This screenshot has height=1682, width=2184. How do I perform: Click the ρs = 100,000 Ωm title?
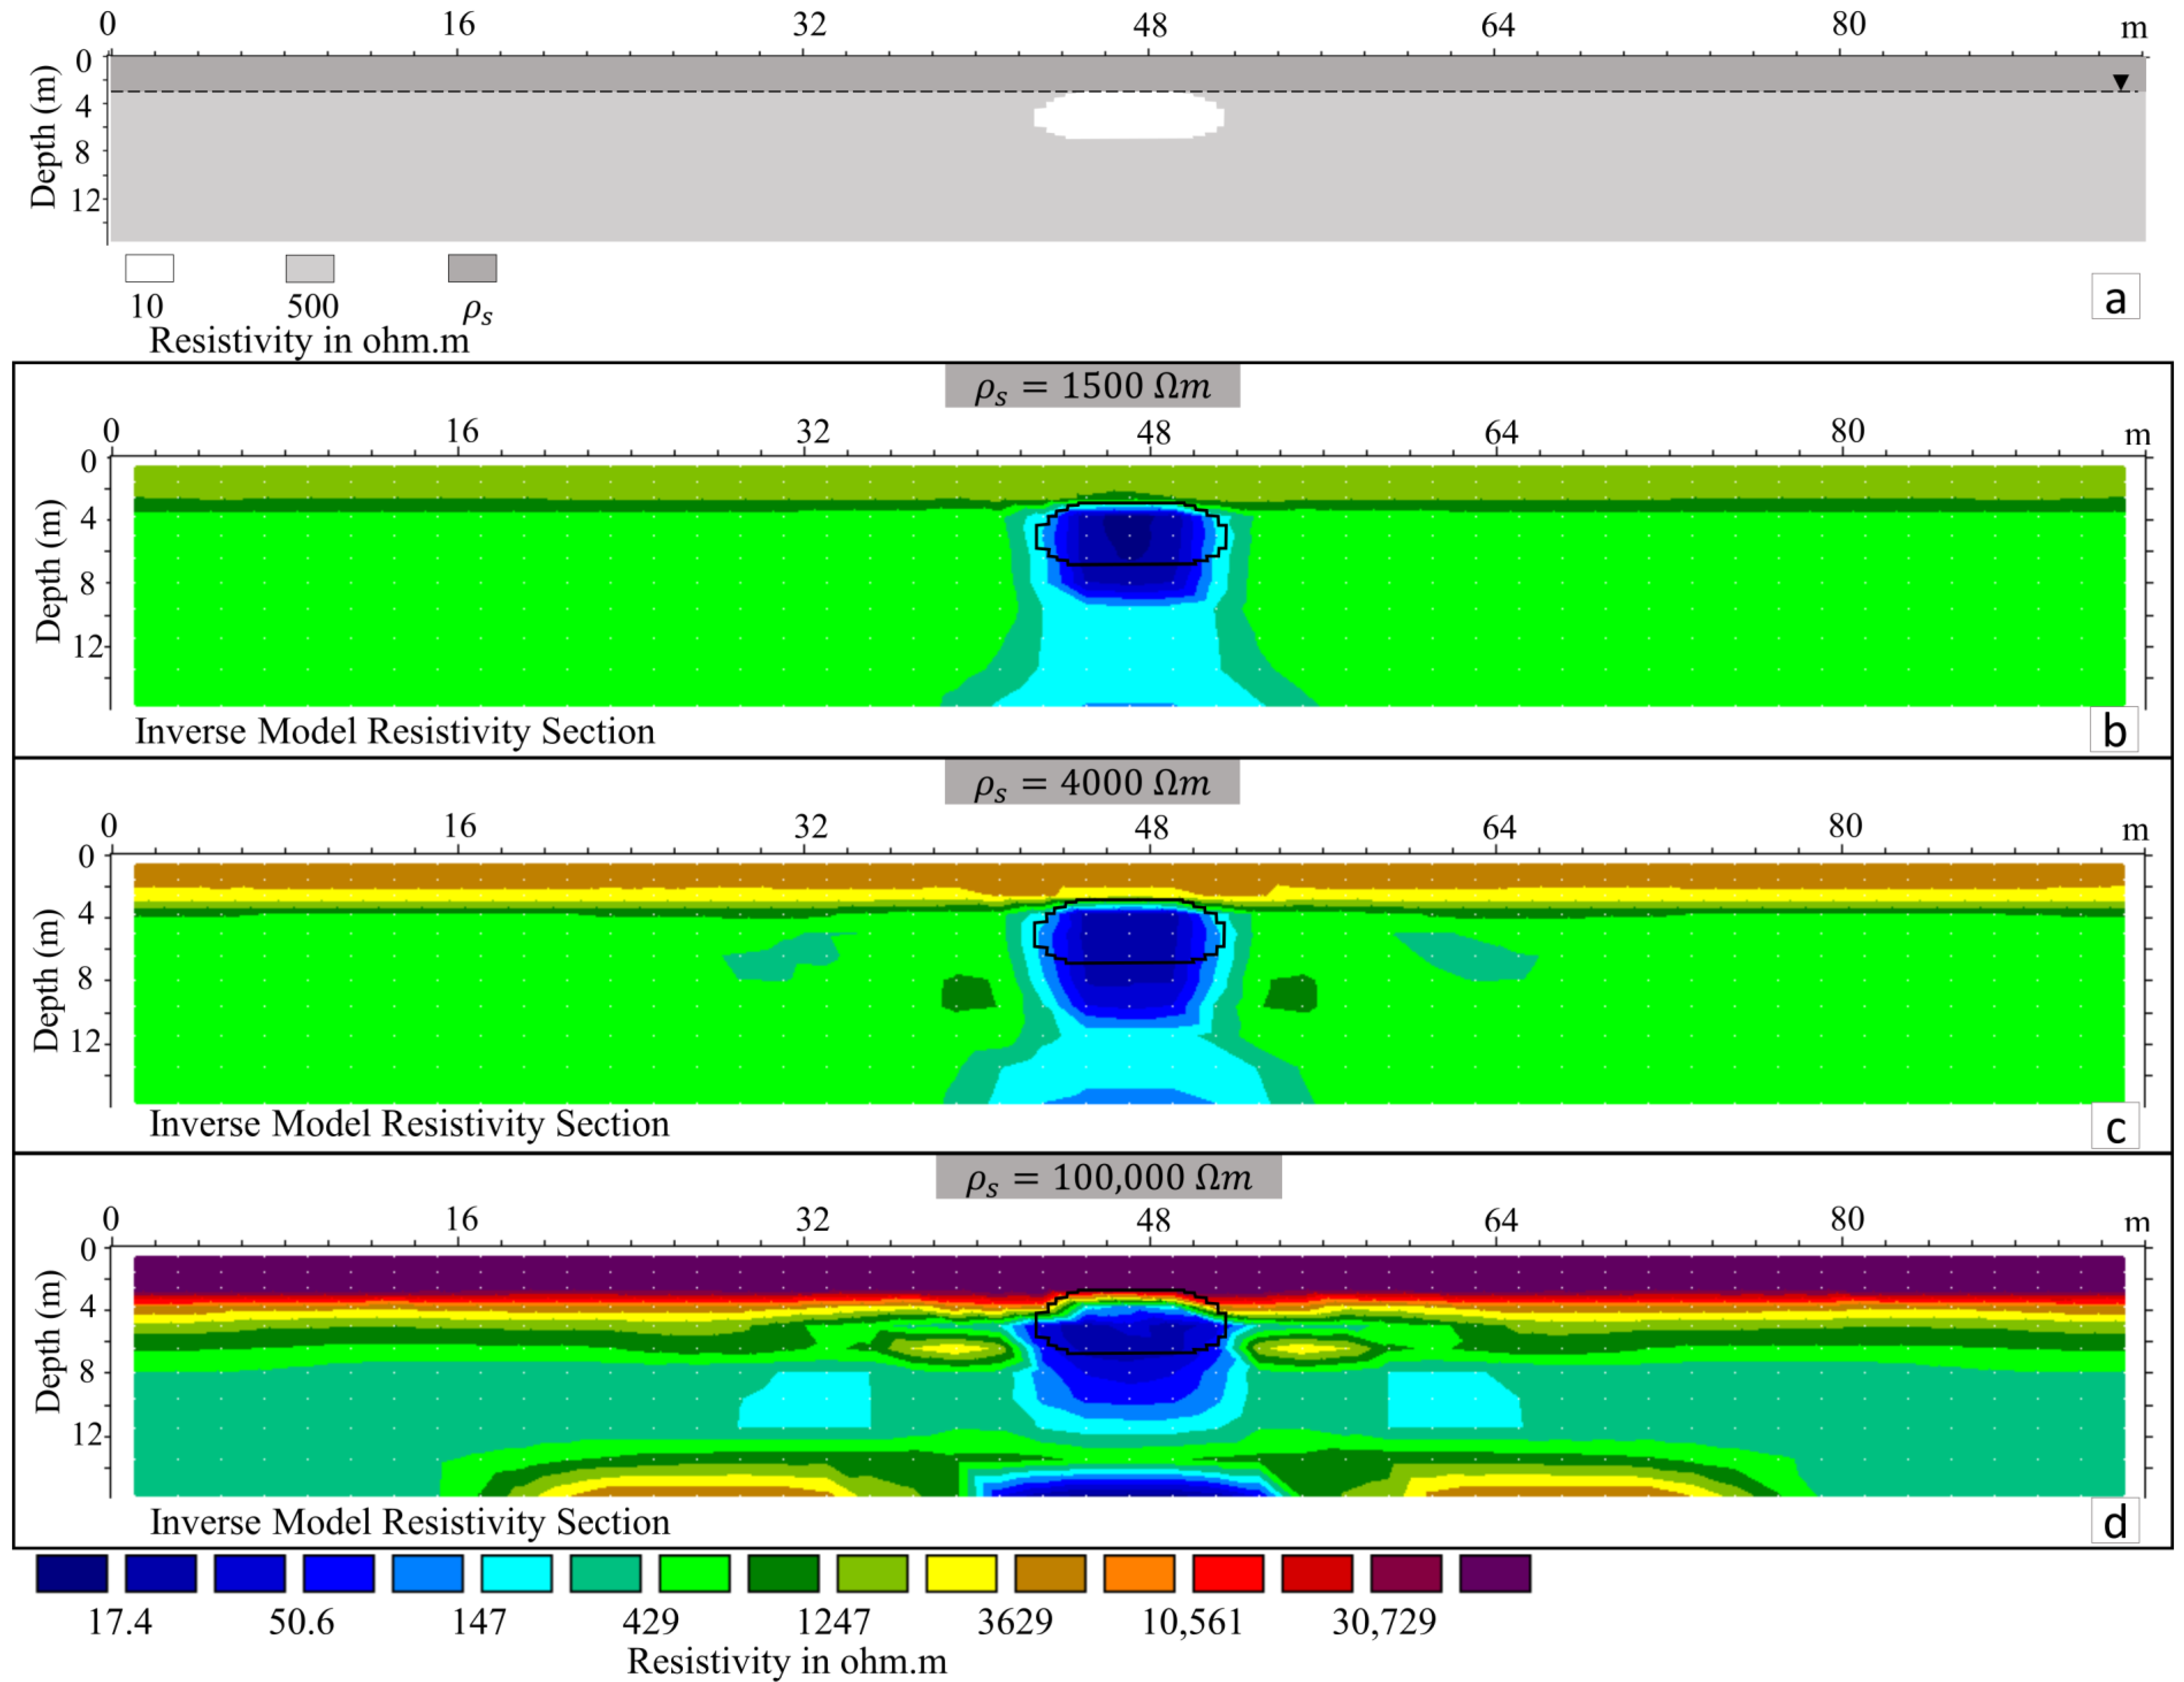pyautogui.click(x=1108, y=1177)
